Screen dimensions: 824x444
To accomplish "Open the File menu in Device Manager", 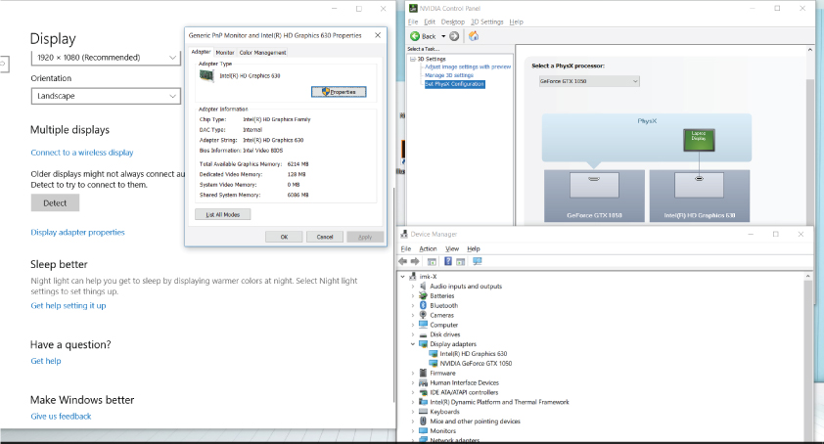I will point(406,248).
